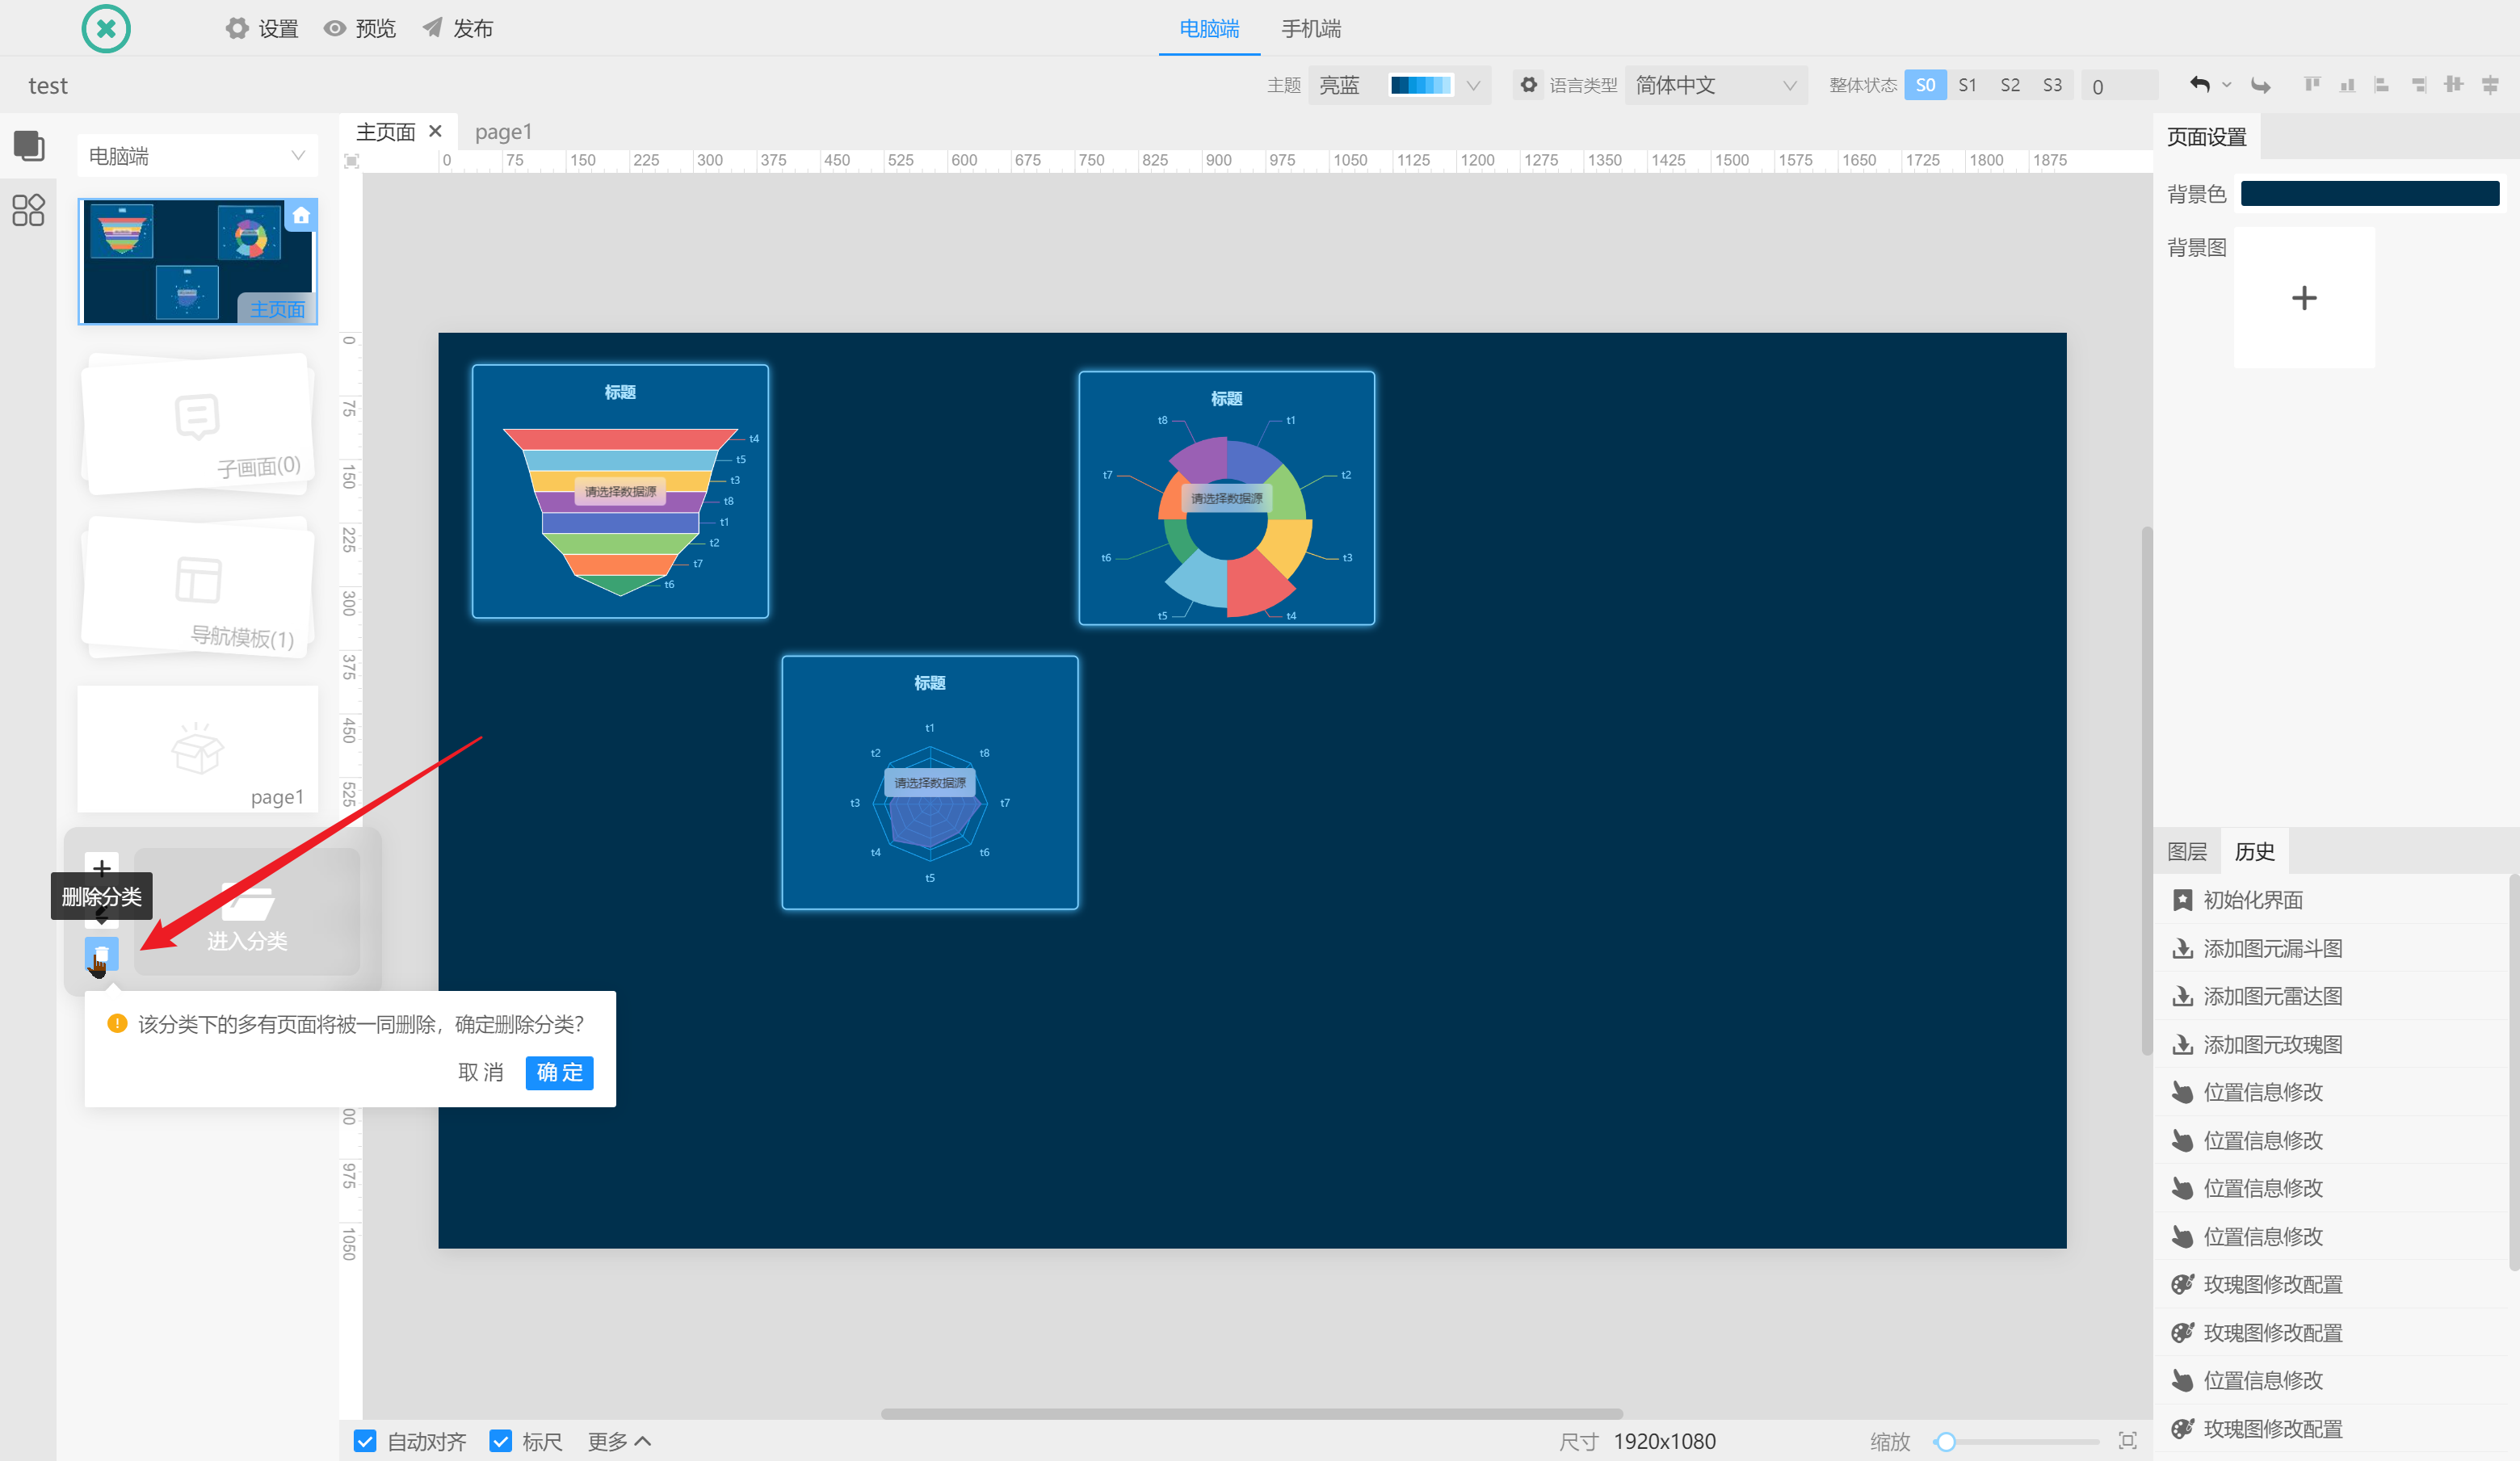Click 添加图元玫瑰图 history entry
This screenshot has width=2520, height=1461.
2334,1044
